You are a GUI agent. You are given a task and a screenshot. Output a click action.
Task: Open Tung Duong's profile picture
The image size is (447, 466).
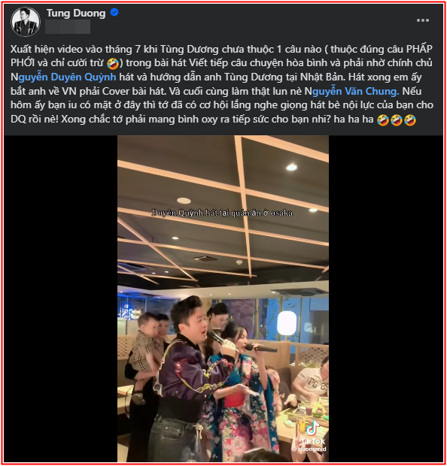pyautogui.click(x=26, y=22)
